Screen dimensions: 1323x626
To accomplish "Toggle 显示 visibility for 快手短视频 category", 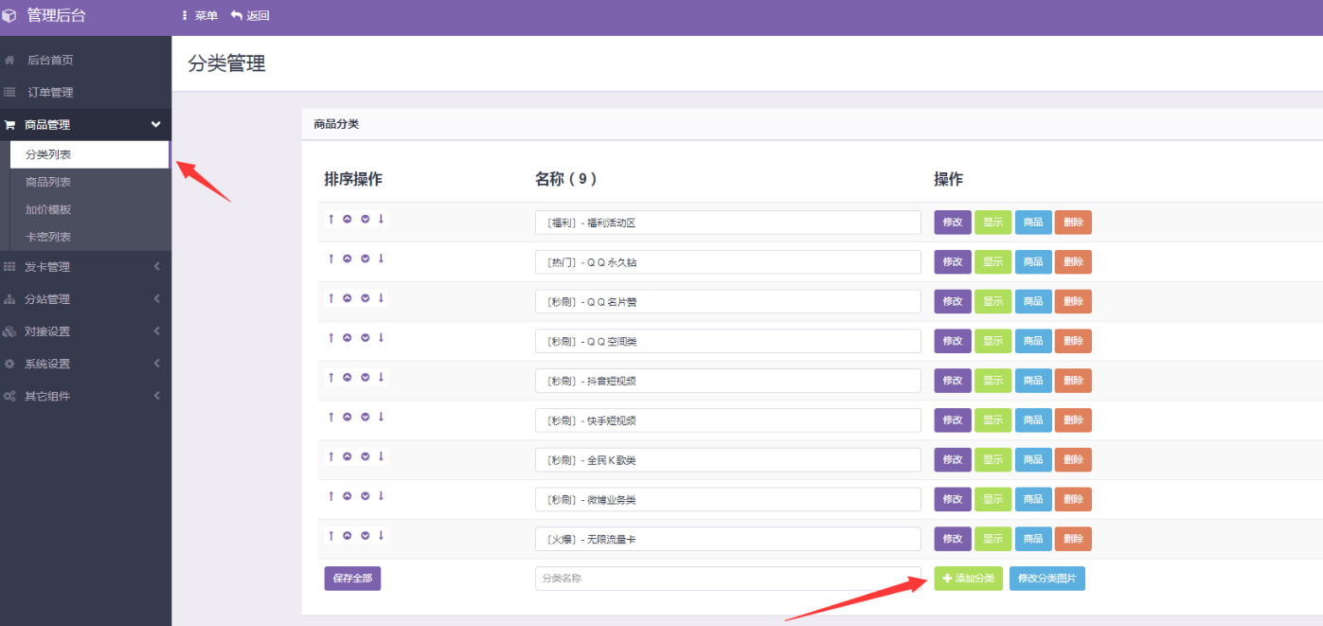I will [992, 420].
